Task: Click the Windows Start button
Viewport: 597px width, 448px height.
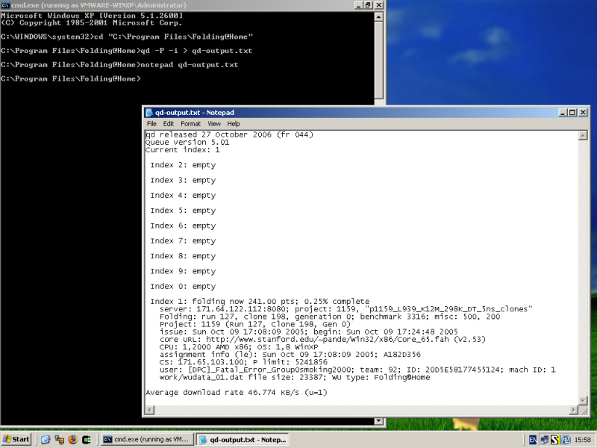Action: click(16, 439)
